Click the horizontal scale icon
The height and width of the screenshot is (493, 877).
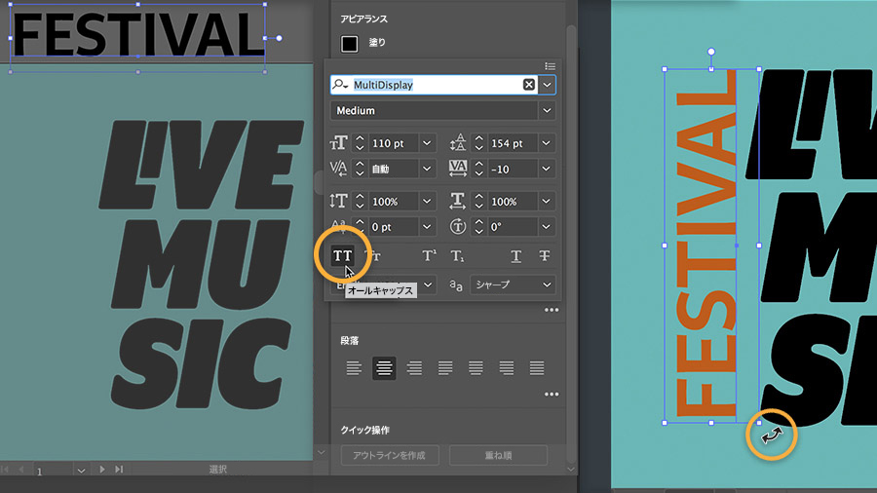(x=458, y=201)
